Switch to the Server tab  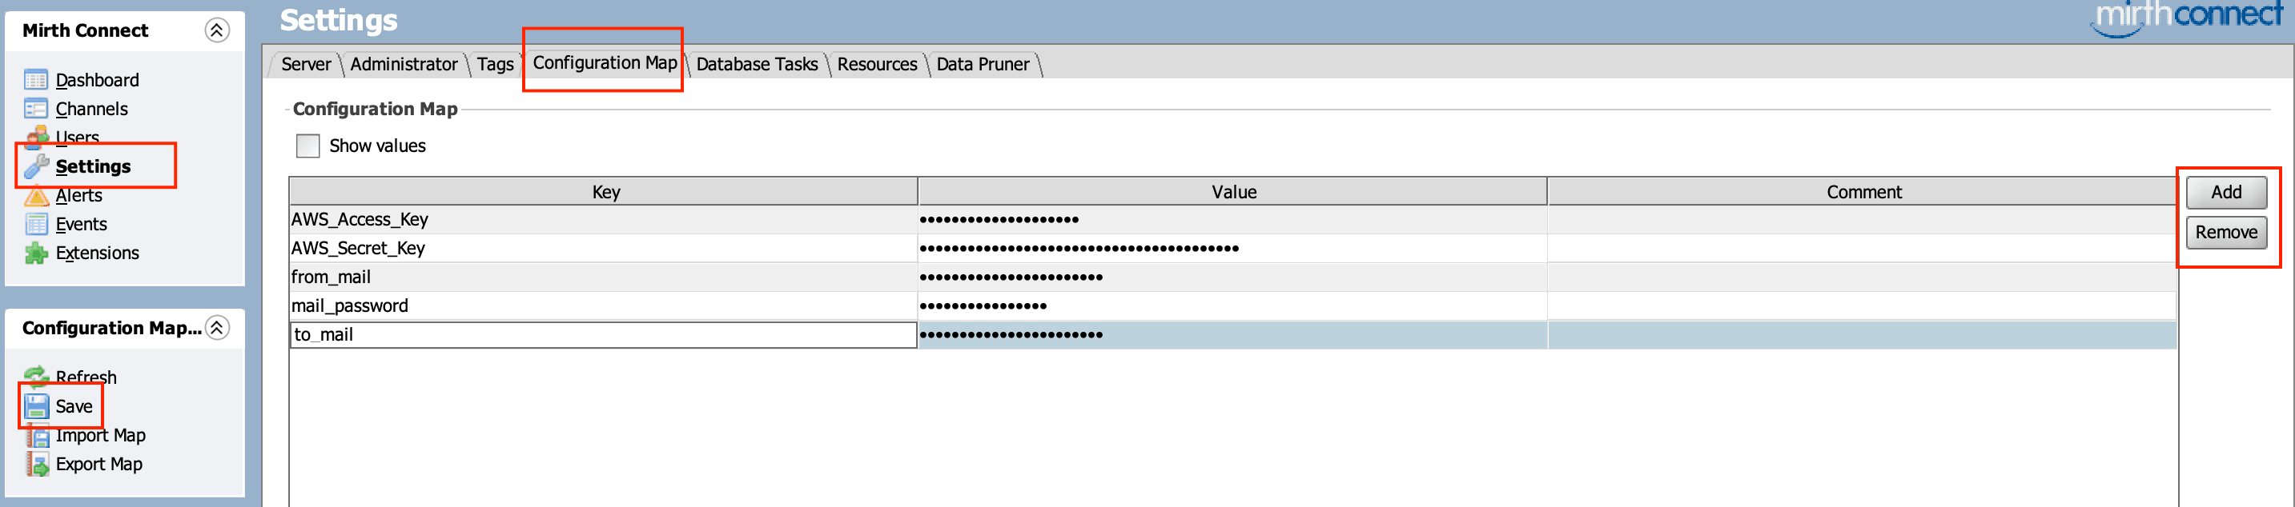306,64
